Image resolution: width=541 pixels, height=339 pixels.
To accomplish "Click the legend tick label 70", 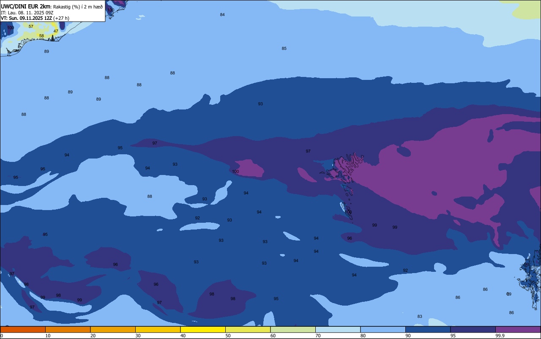I will point(318,336).
